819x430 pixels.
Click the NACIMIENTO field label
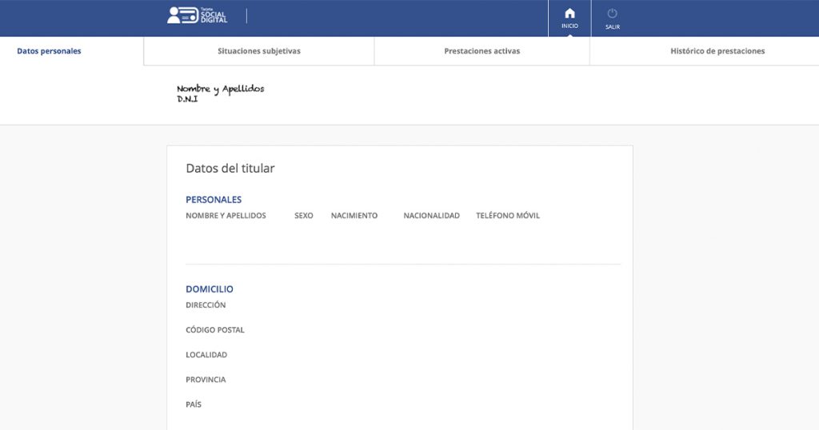(354, 216)
